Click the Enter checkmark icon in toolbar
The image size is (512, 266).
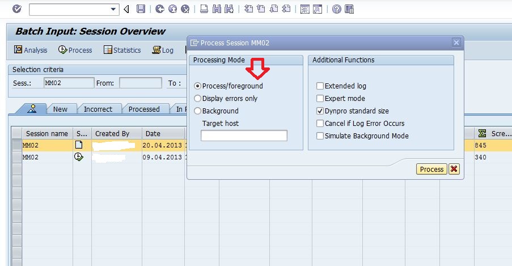coord(17,9)
